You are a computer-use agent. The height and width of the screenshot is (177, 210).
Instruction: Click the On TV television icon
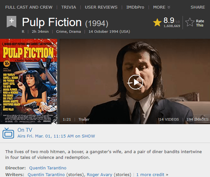tap(8, 133)
